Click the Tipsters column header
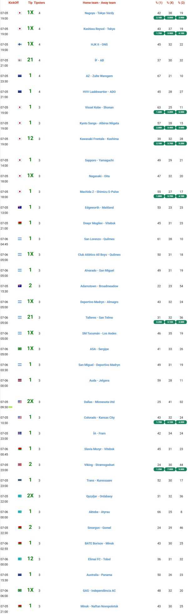Image resolution: width=188 pixels, height=614 pixels. click(x=39, y=3)
